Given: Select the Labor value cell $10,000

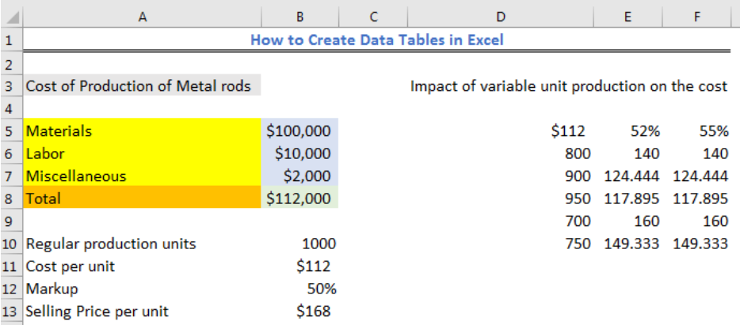Looking at the screenshot, I should tap(299, 153).
